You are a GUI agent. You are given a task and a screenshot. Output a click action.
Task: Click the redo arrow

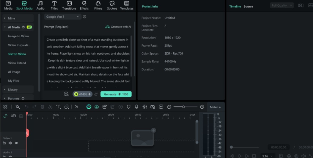[x=34, y=107]
